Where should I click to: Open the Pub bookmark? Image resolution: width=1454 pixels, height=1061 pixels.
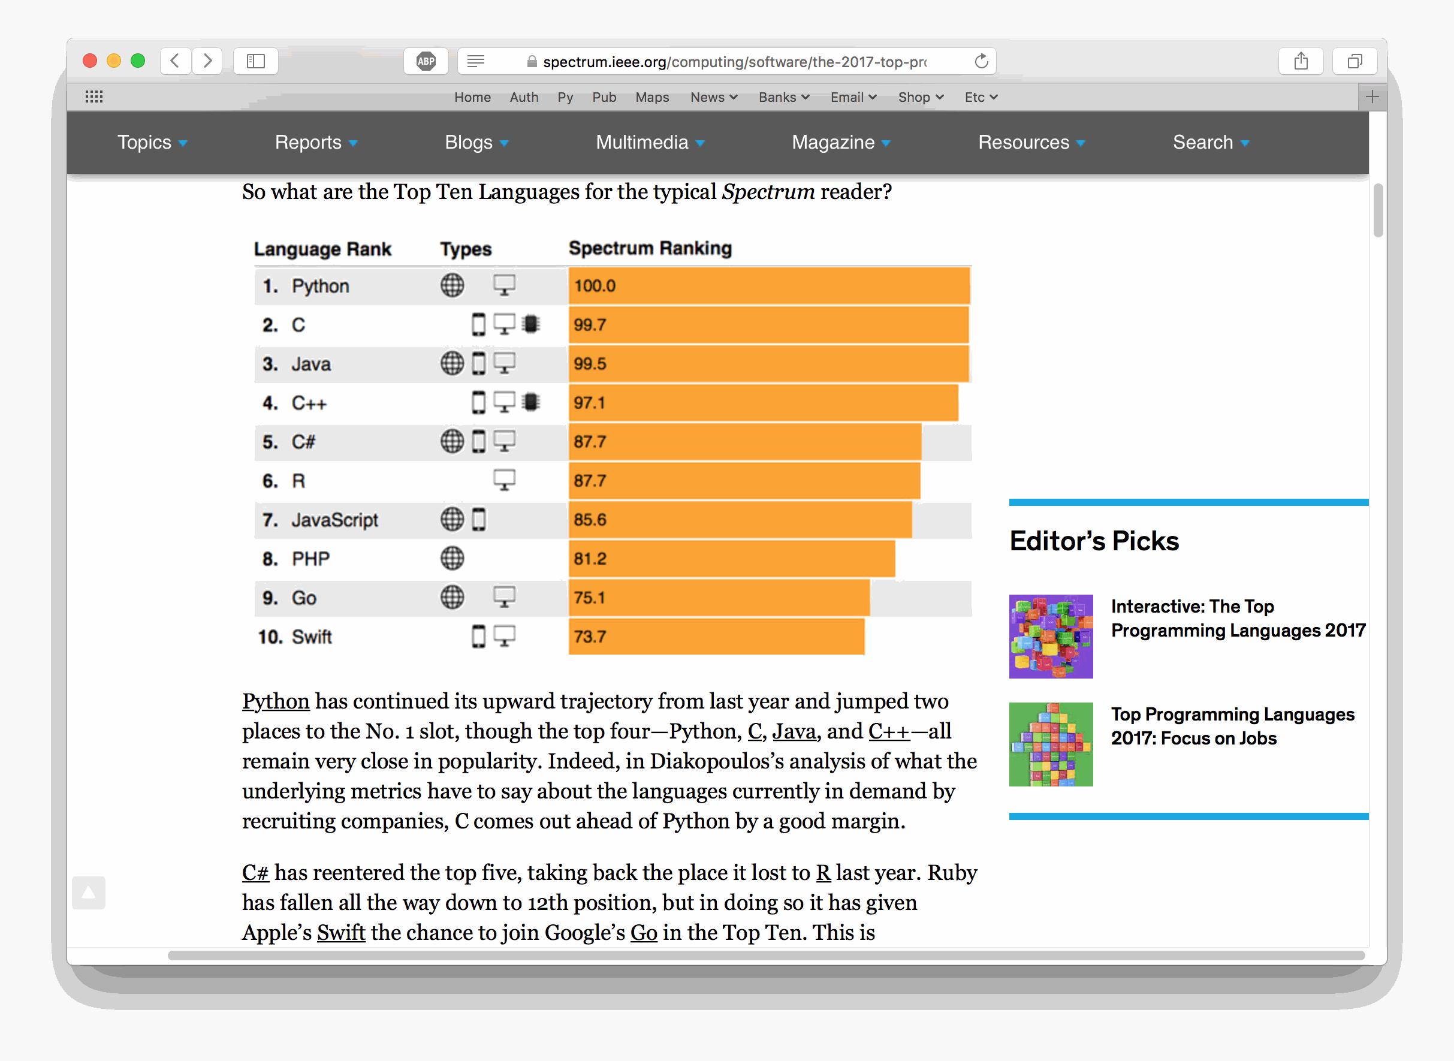pyautogui.click(x=604, y=97)
